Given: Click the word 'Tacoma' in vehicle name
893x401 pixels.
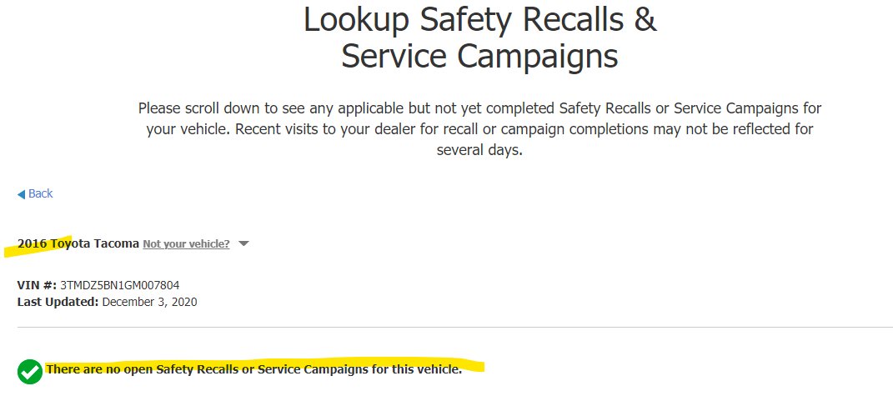Looking at the screenshot, I should point(116,243).
